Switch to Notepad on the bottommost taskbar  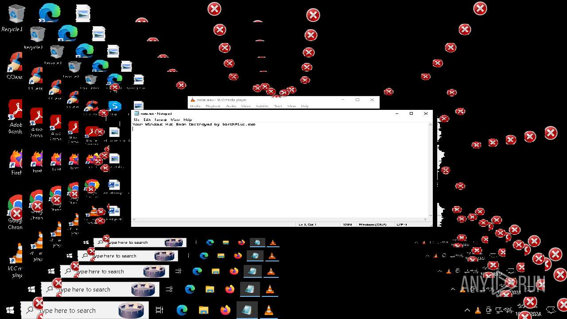pos(247,311)
